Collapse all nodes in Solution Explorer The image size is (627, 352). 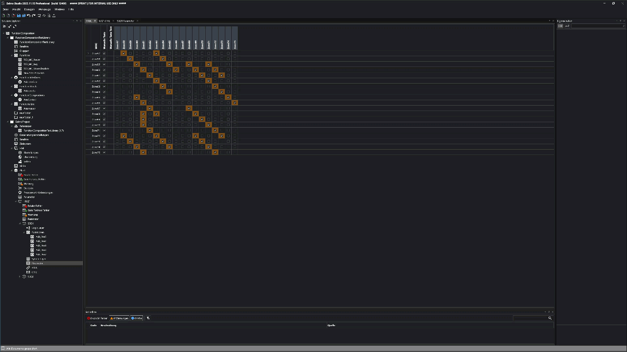pyautogui.click(x=9, y=26)
